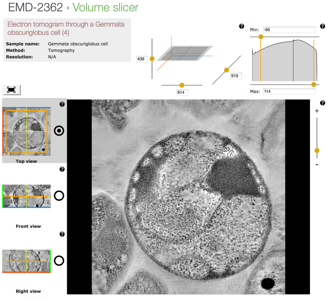The width and height of the screenshot is (329, 301).
Task: Select the Right view radio button
Action: (x=59, y=261)
